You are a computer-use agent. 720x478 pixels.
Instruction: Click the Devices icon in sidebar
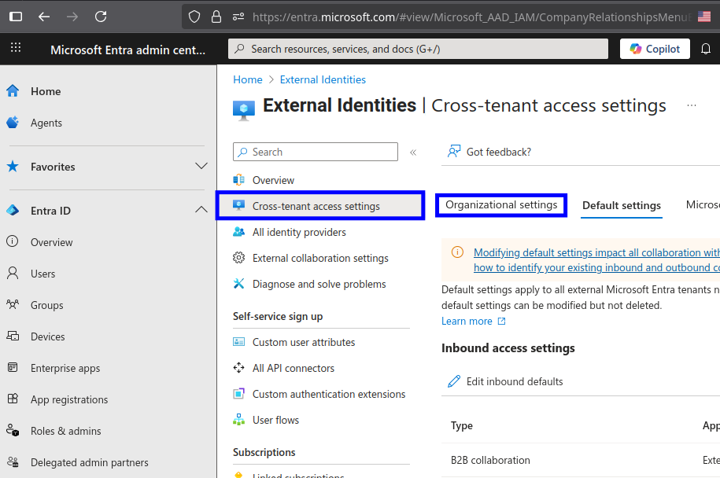13,336
